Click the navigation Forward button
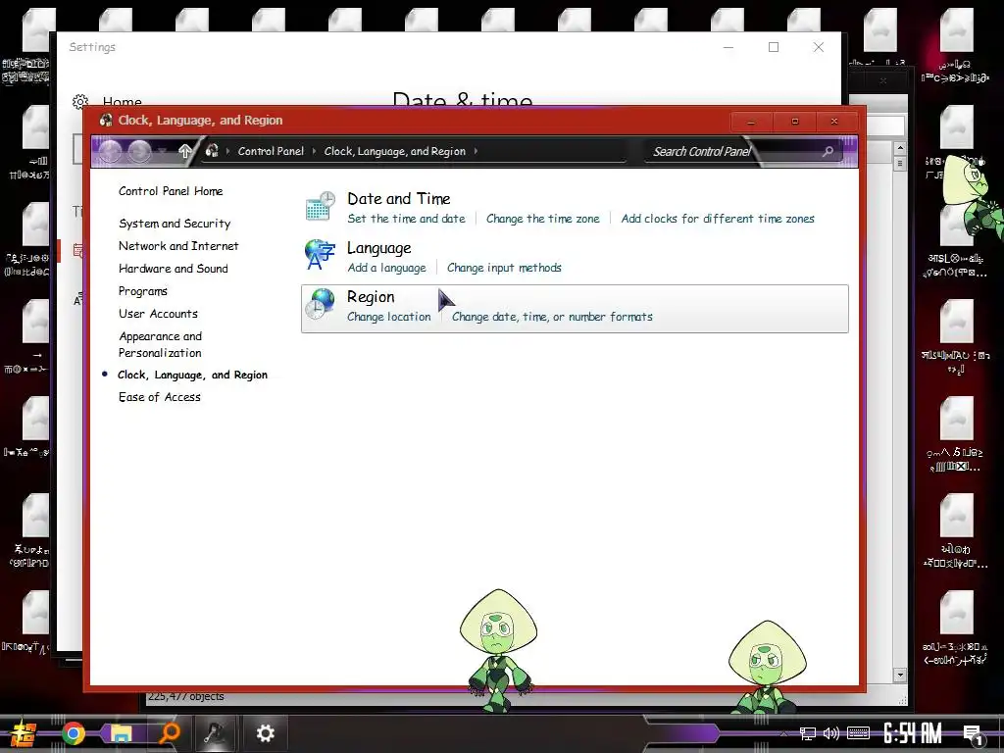1004x753 pixels. (x=139, y=152)
